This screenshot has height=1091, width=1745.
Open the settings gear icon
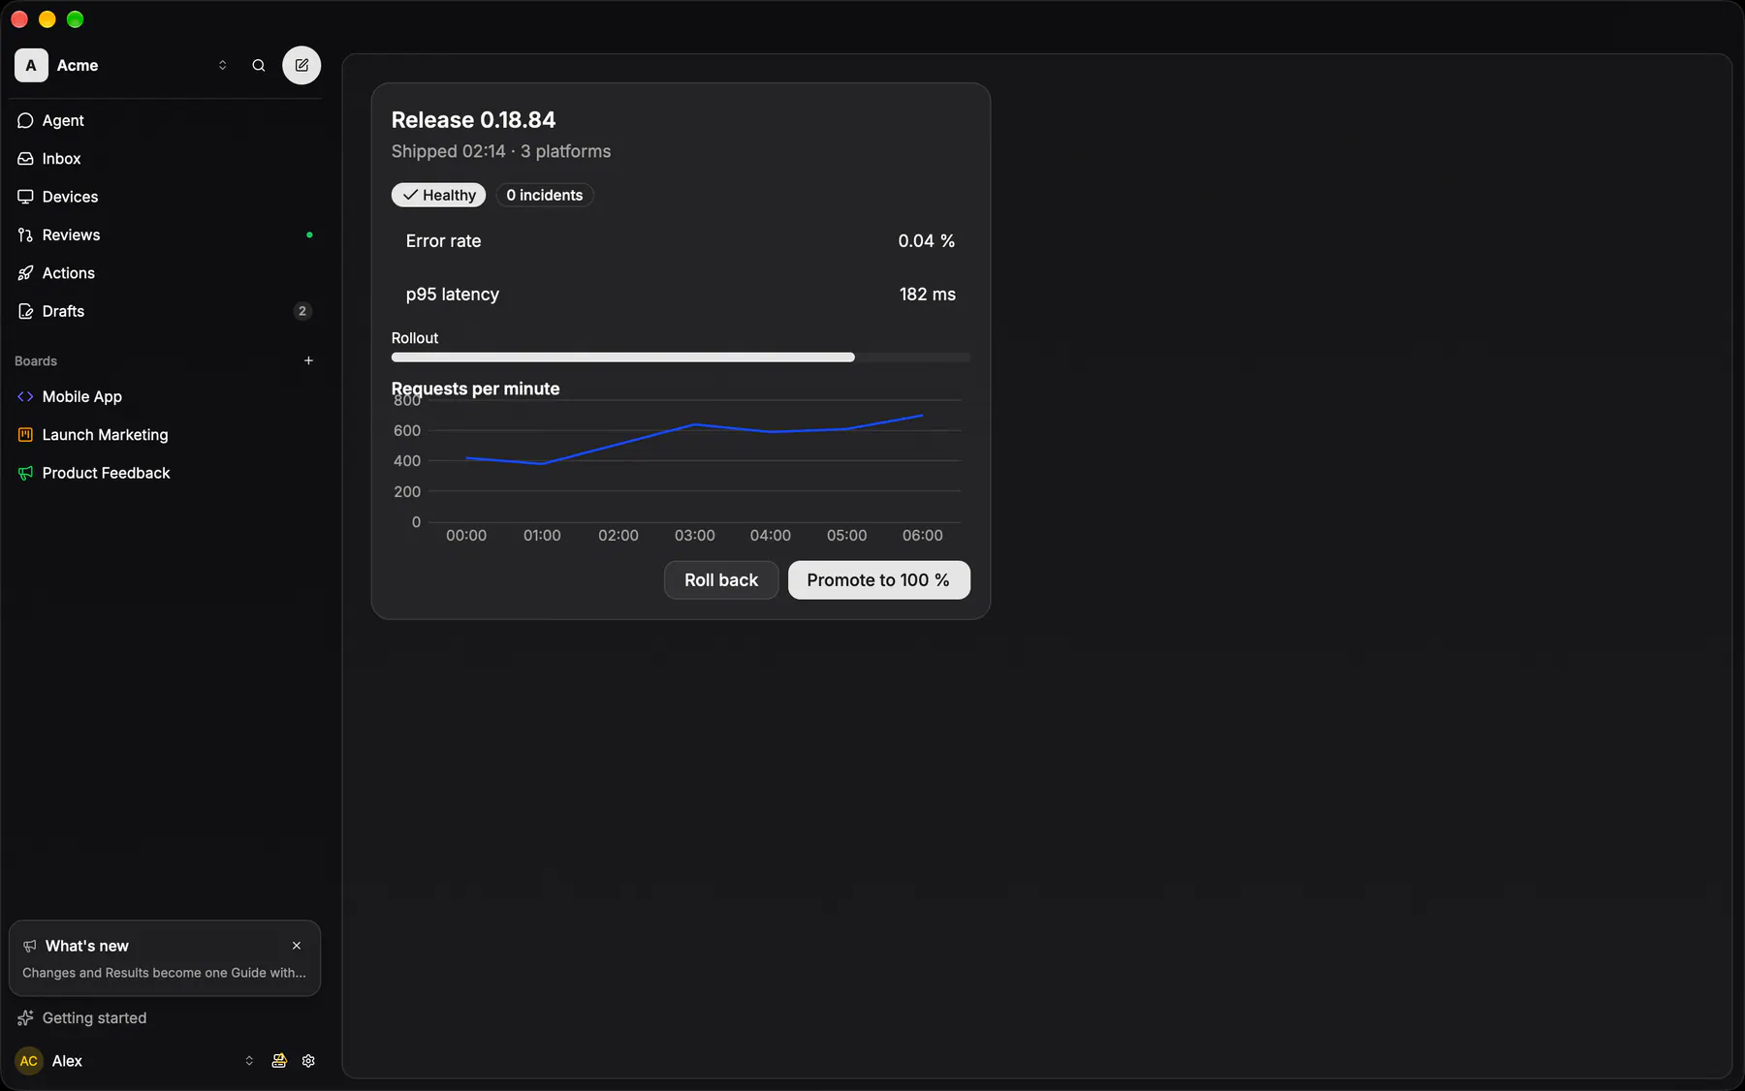[308, 1061]
